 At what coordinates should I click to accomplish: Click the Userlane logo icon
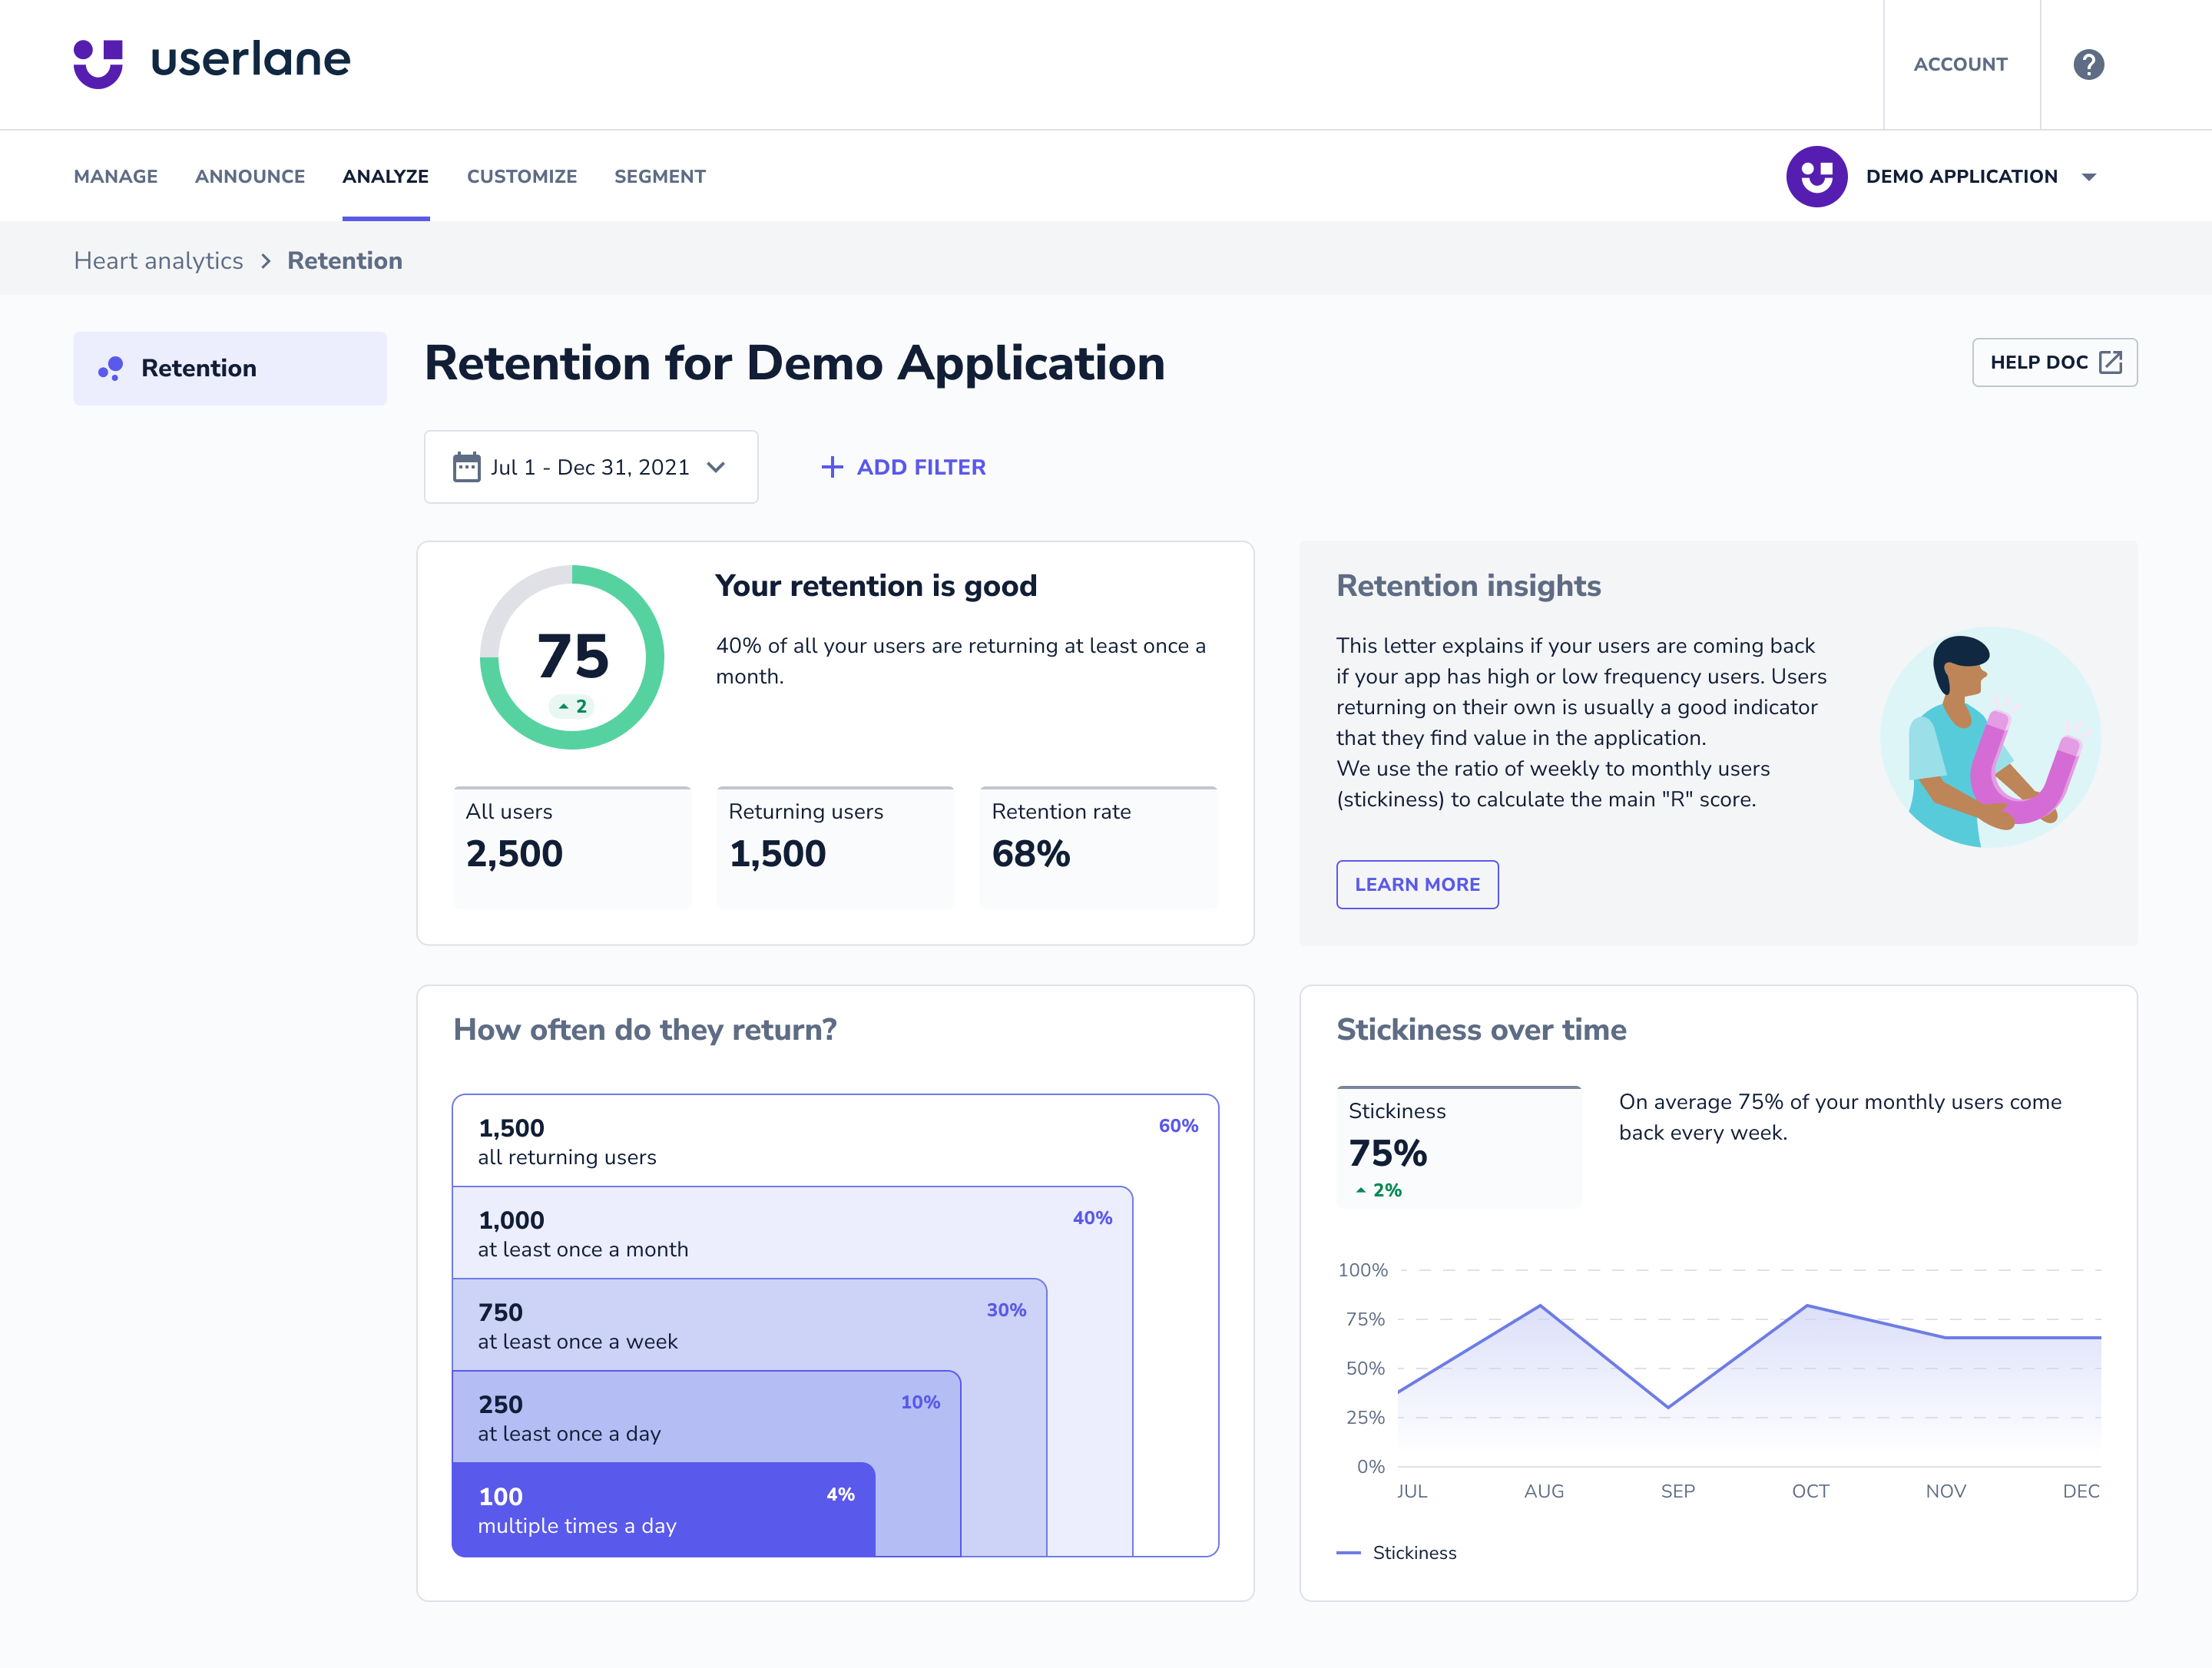point(98,64)
